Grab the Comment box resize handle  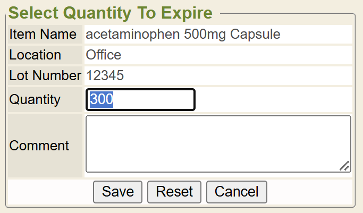[x=344, y=166]
